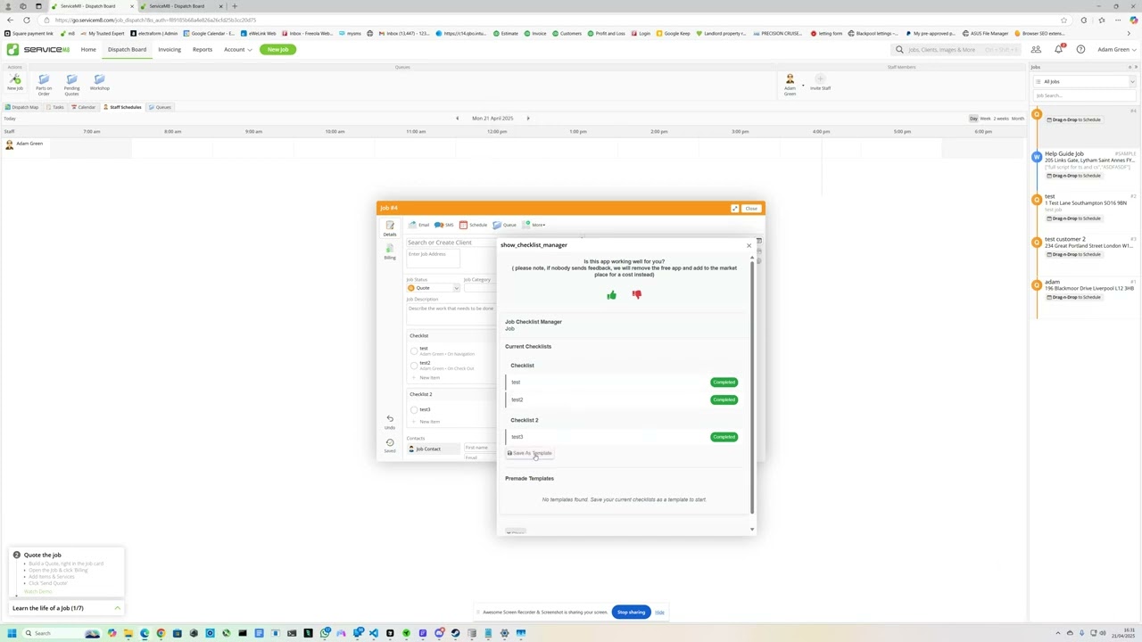Open Windows Start button in taskbar
Image resolution: width=1142 pixels, height=642 pixels.
click(12, 633)
